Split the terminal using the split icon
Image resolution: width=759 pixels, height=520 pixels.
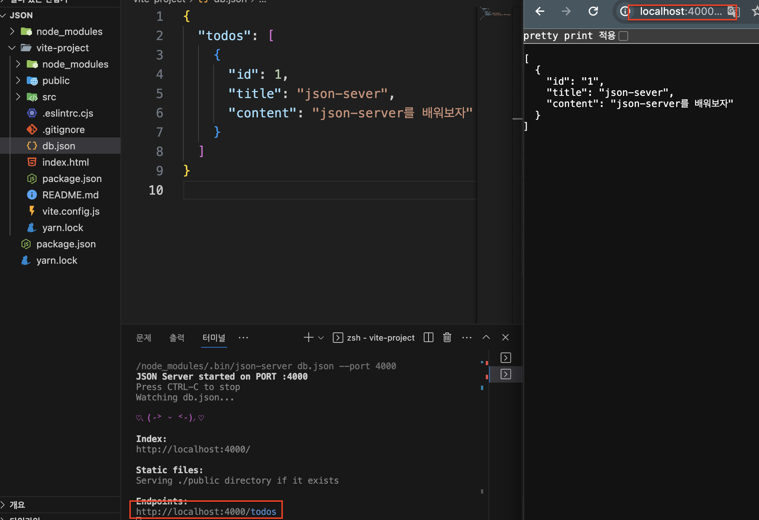click(x=428, y=337)
